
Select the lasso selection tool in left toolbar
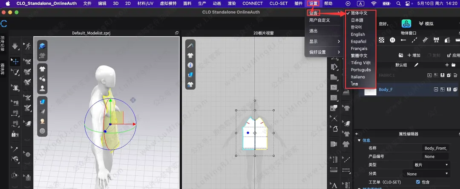[15, 72]
